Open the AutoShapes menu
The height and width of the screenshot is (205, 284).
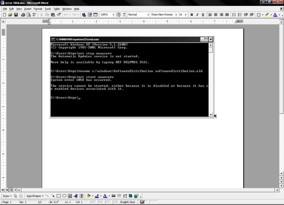coord(35,196)
